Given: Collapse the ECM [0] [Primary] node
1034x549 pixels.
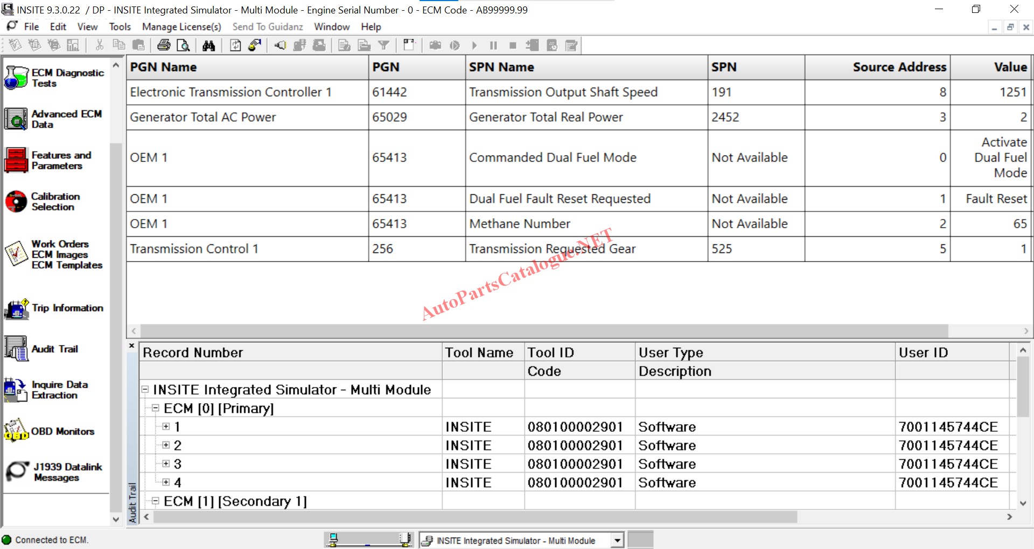Looking at the screenshot, I should 156,408.
